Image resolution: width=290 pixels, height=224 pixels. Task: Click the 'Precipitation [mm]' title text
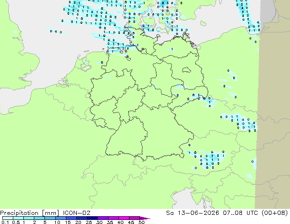30,213
